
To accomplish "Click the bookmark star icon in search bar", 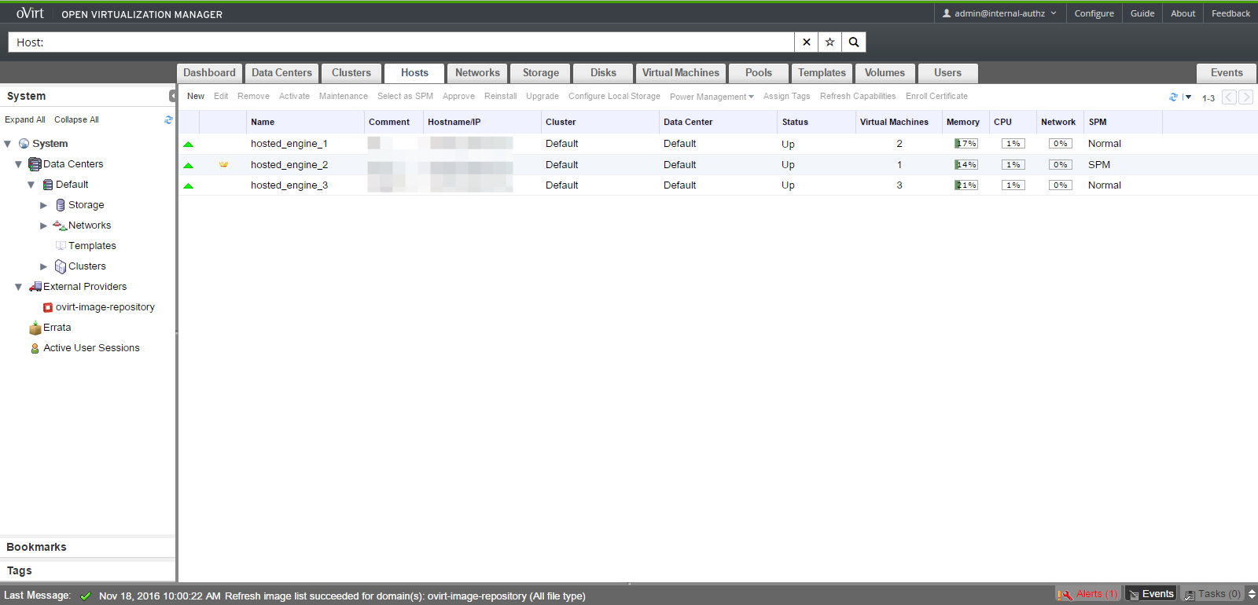I will click(829, 42).
